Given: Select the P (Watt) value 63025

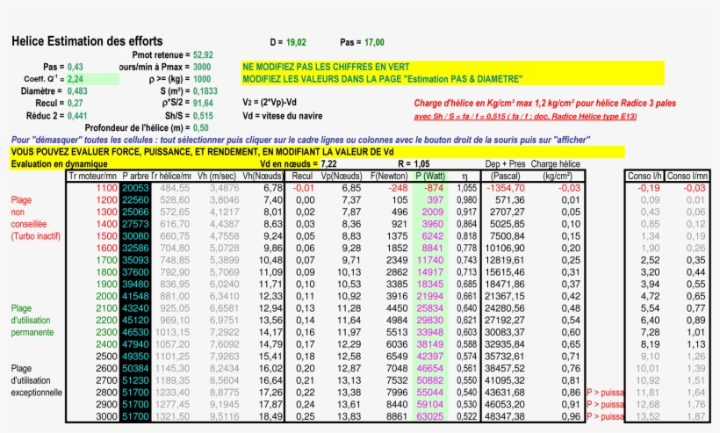Looking at the screenshot, I should 430,416.
